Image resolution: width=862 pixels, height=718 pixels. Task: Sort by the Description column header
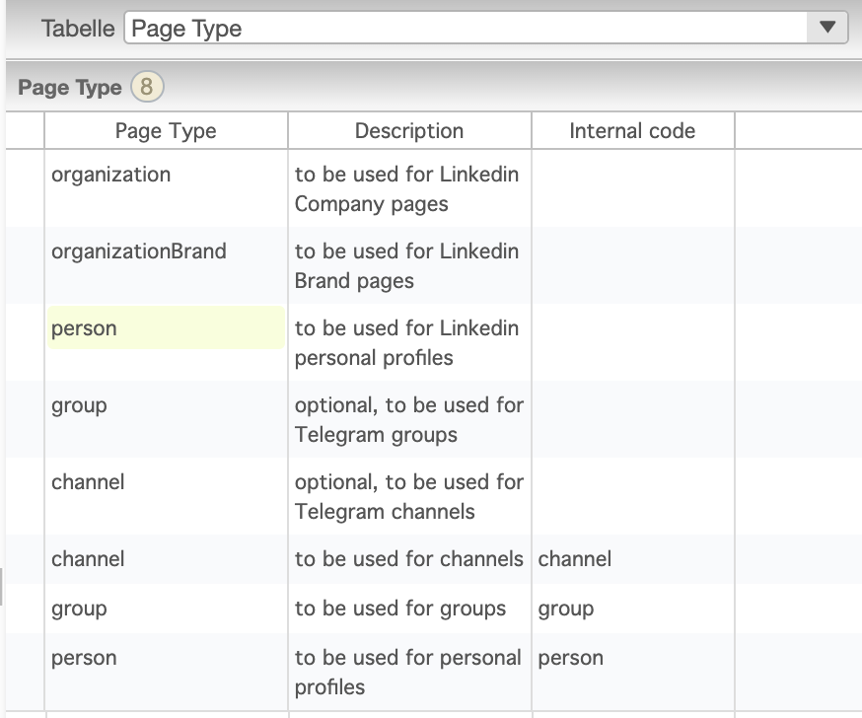pos(408,131)
